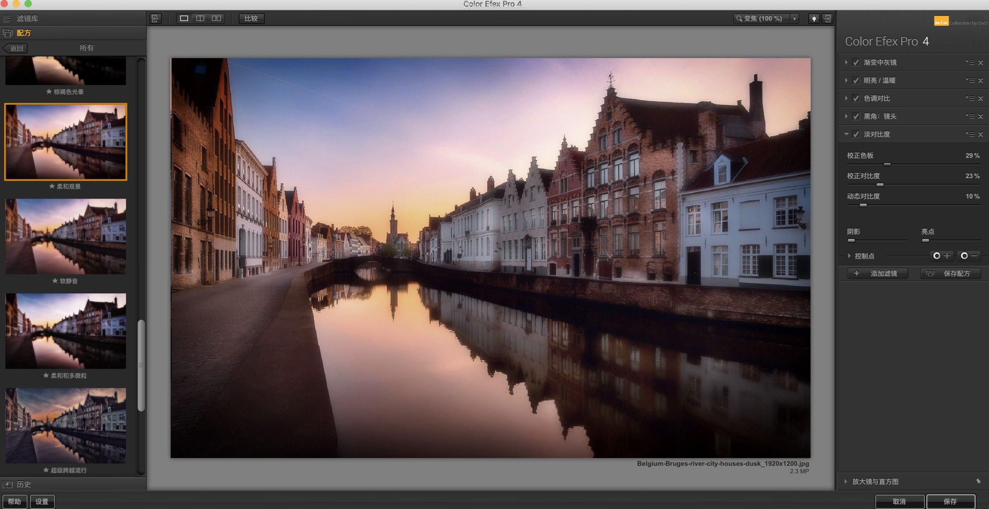Click the 保存配方 button
This screenshot has width=989, height=509.
pos(950,273)
